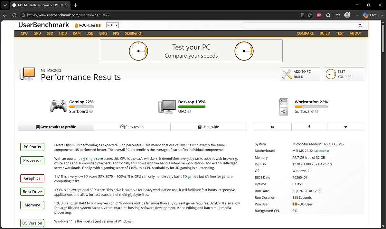Jump to the Graphics section
386x229 pixels.
pyautogui.click(x=32, y=178)
